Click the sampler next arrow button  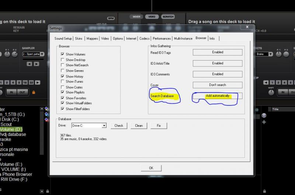click(x=37, y=64)
